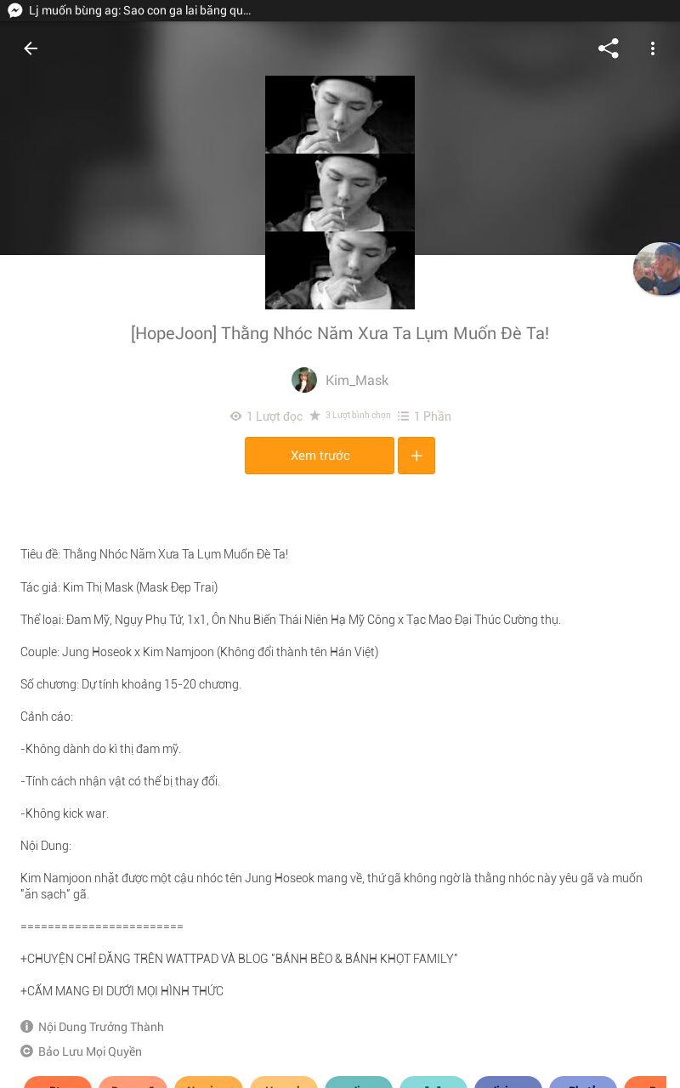This screenshot has height=1088, width=680.
Task: Select the leftmost red-orange tag chip
Action: pyautogui.click(x=58, y=1082)
